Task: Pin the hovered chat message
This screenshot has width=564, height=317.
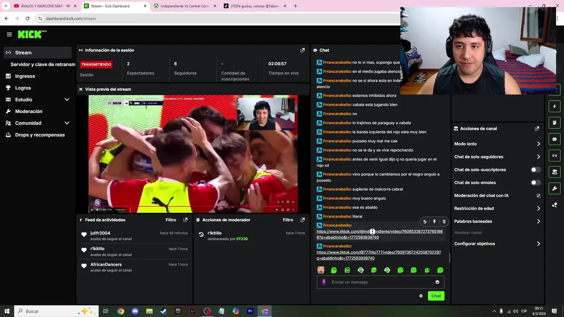Action: pos(434,222)
